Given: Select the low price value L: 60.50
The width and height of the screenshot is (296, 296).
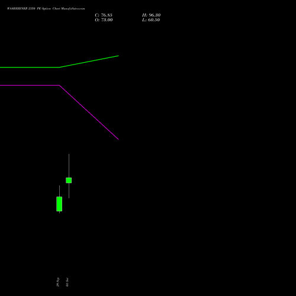Looking at the screenshot, I should pos(151,20).
